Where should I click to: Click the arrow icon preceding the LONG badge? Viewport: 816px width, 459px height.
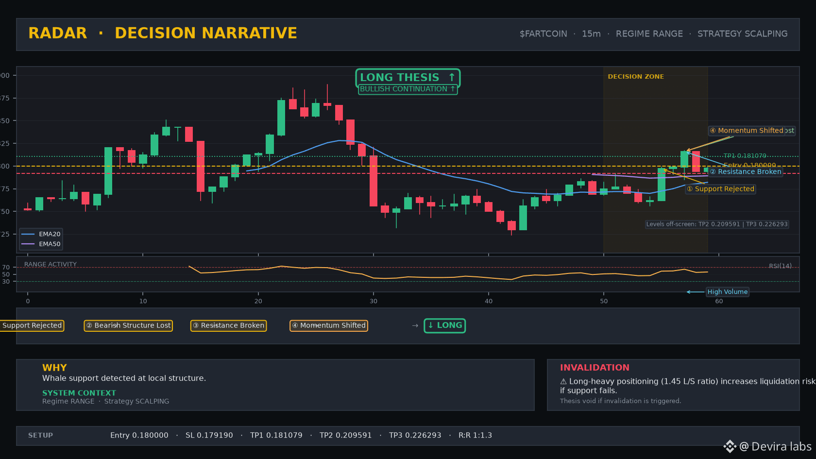[415, 325]
